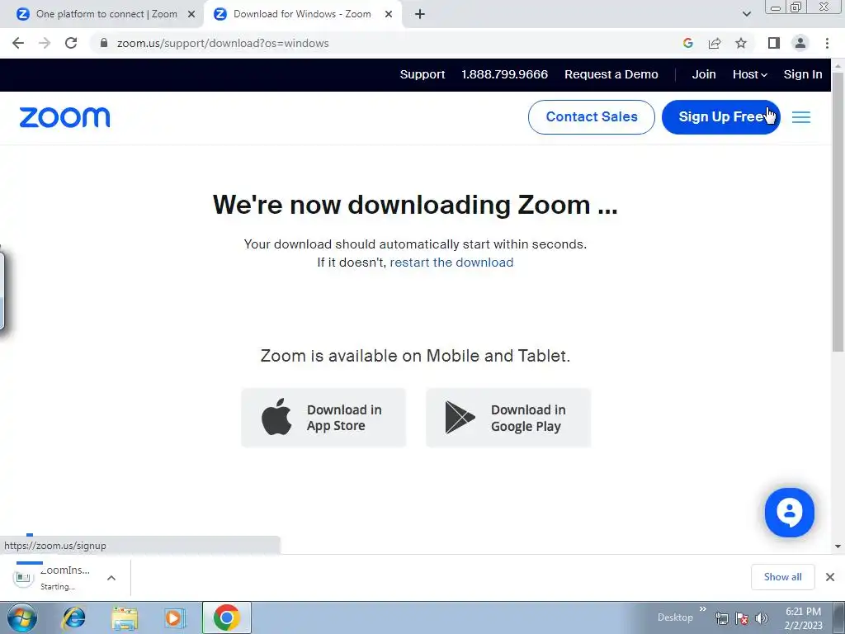845x634 pixels.
Task: Click the network tray icon
Action: pos(721,618)
